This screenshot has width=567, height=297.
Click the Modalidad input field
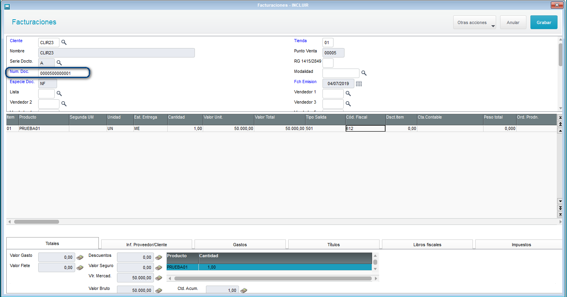coord(341,73)
